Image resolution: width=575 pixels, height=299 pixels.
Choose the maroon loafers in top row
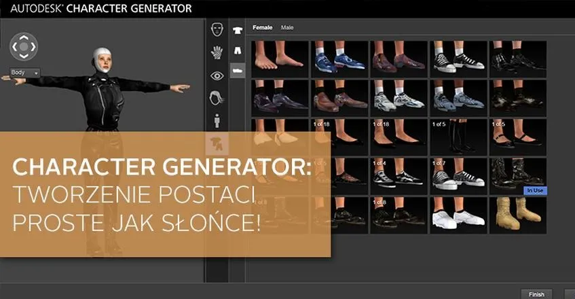coord(399,58)
